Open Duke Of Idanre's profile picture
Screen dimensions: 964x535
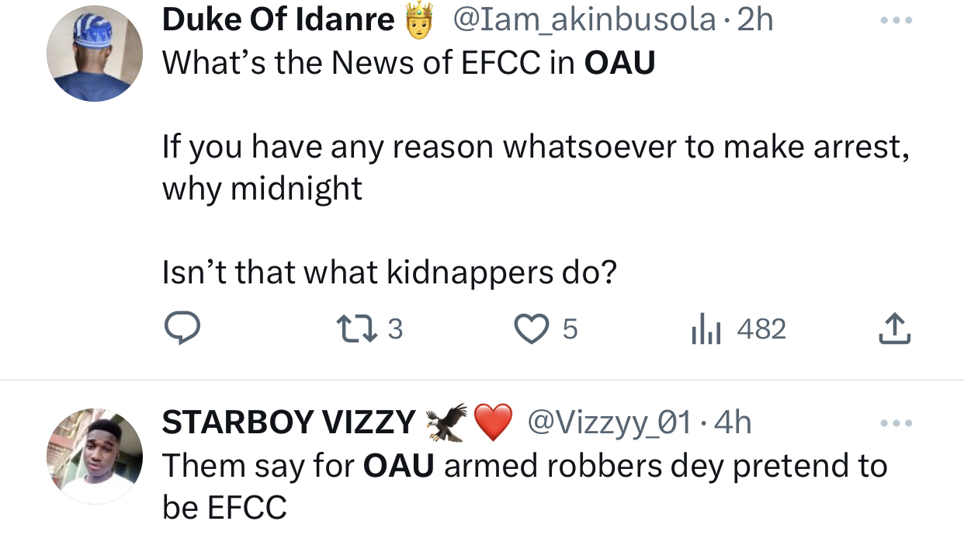click(x=95, y=54)
